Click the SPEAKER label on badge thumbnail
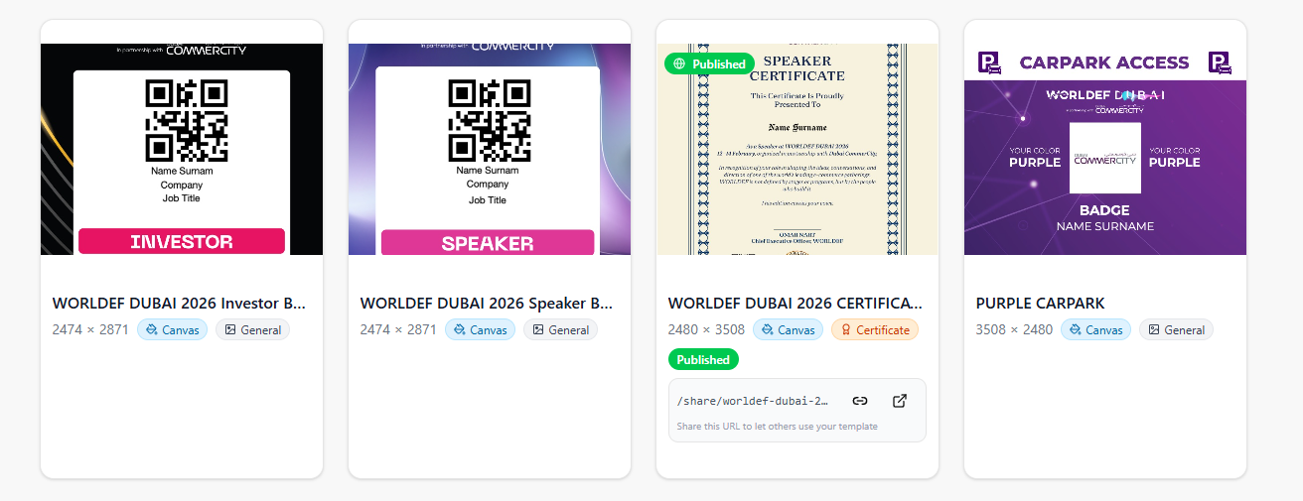This screenshot has height=501, width=1303. pos(488,243)
